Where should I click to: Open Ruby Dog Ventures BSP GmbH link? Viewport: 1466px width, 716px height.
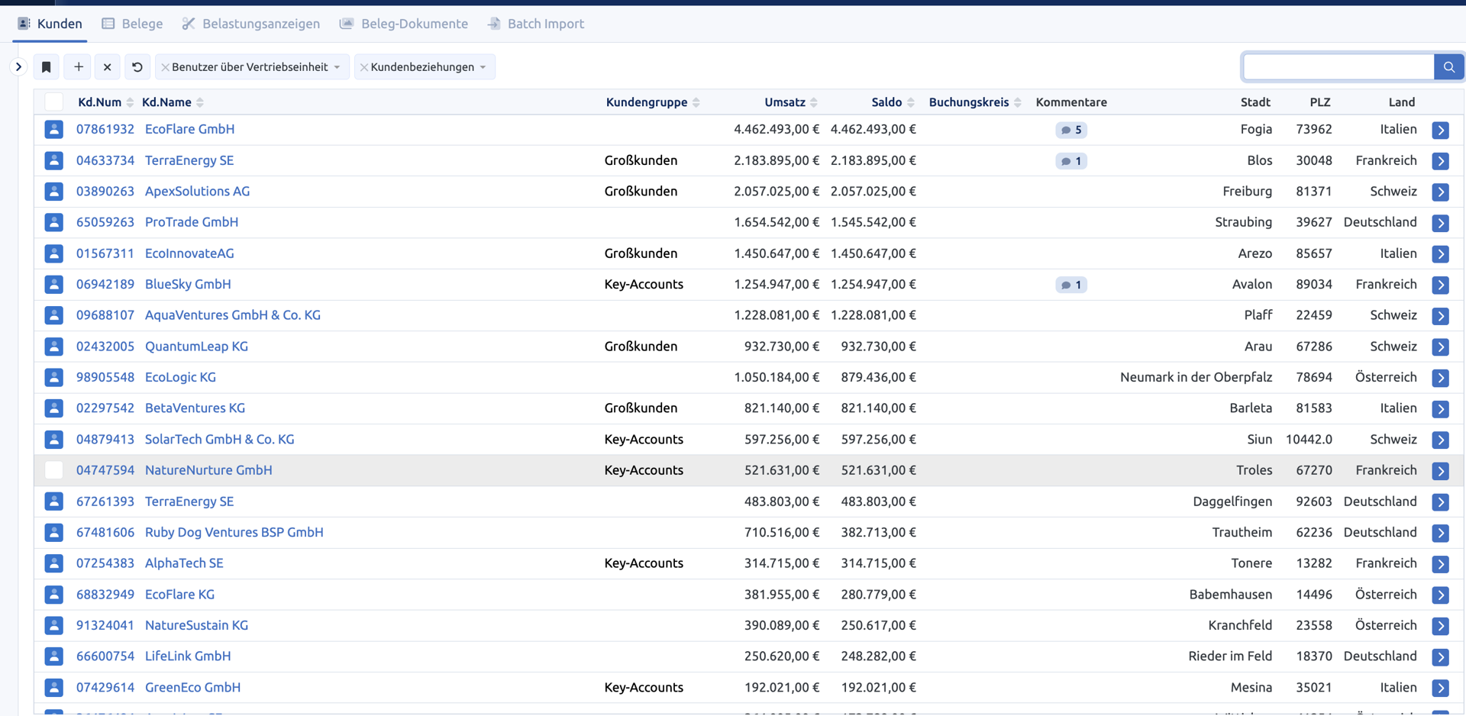(x=234, y=533)
